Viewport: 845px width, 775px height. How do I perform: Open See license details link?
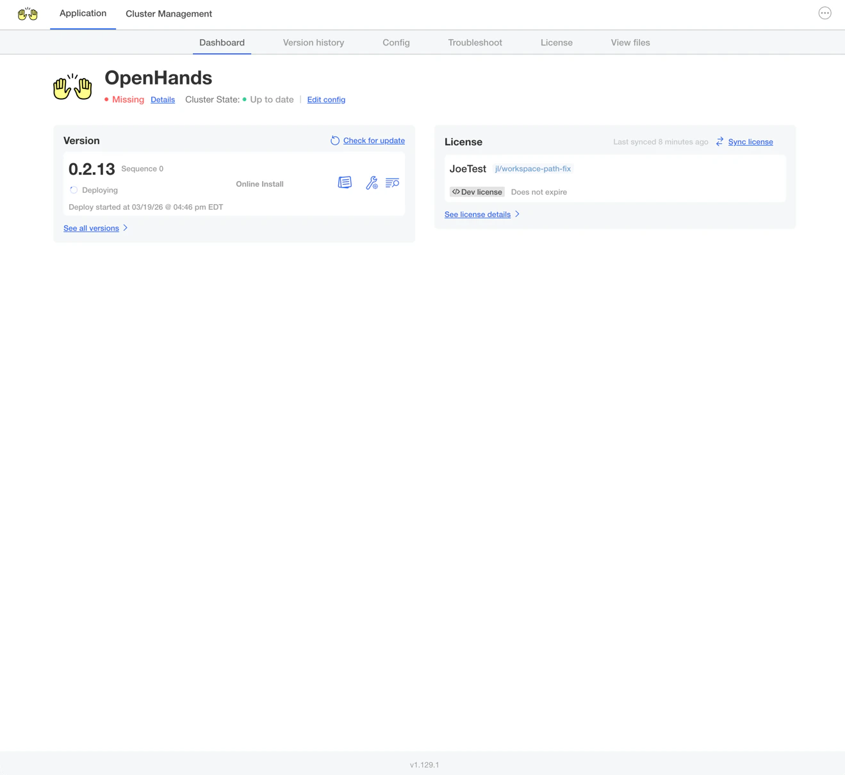(477, 214)
